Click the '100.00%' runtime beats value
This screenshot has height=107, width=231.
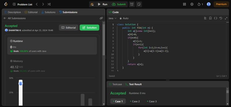(24, 51)
